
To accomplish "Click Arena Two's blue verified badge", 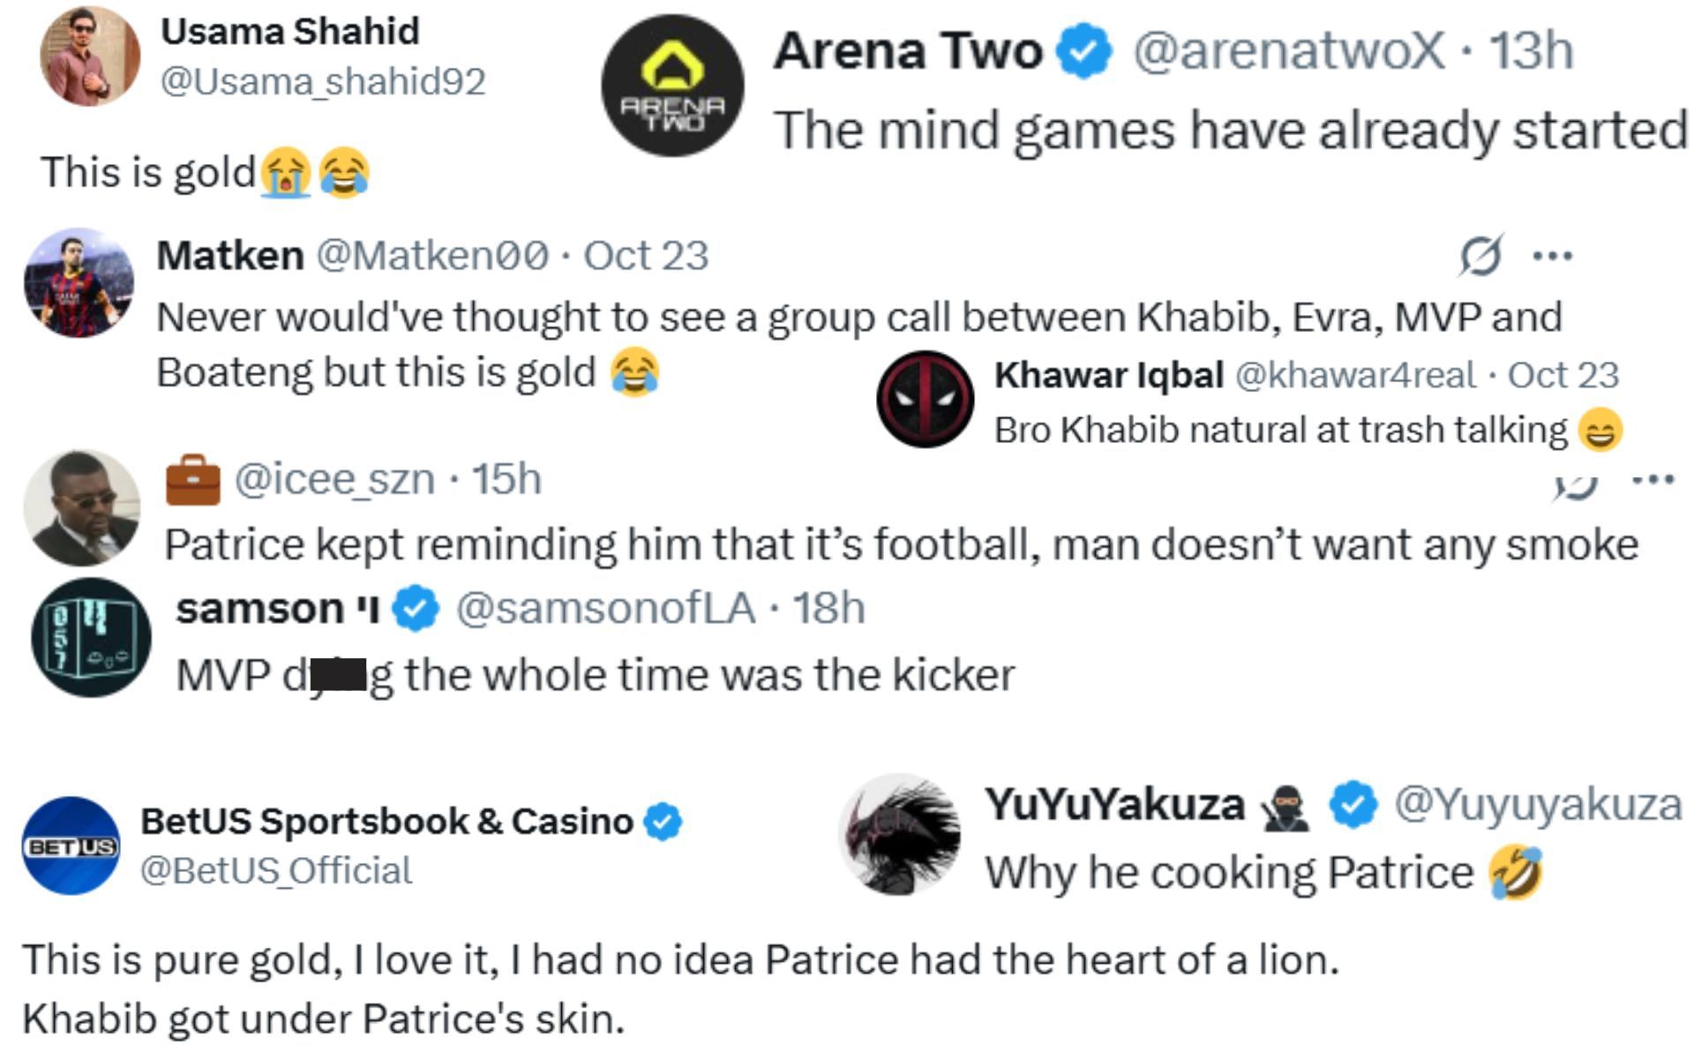I will pos(1085,51).
